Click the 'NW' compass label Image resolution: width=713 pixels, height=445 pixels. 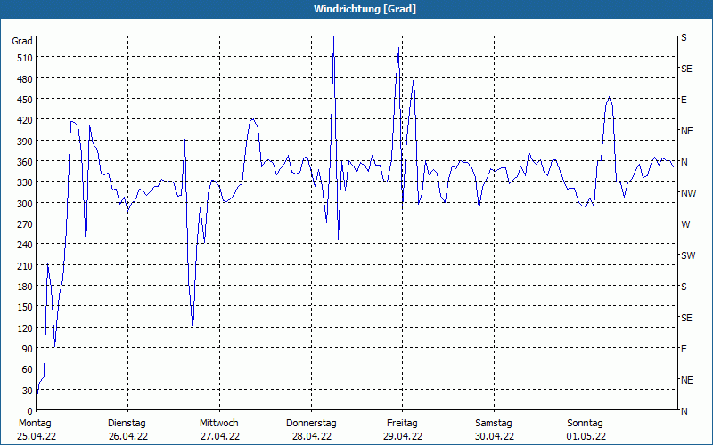pyautogui.click(x=688, y=193)
